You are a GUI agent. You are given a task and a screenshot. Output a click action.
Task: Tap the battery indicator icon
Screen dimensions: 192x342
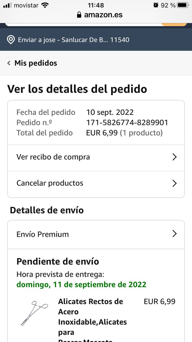[183, 5]
